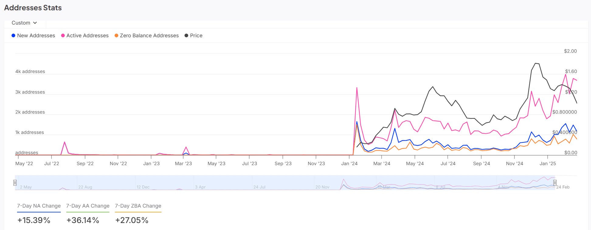Switch to the 7-Day AA Change tab
The image size is (591, 230).
[88, 206]
